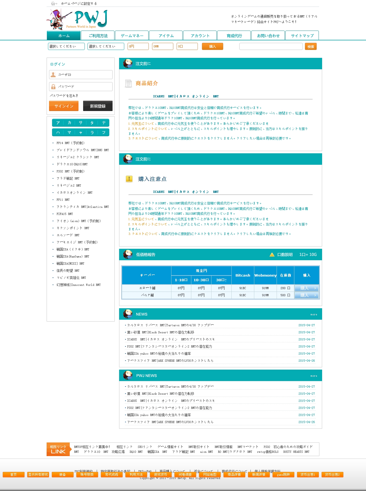
Task: Select the ハ kana filter
Action: point(58,132)
